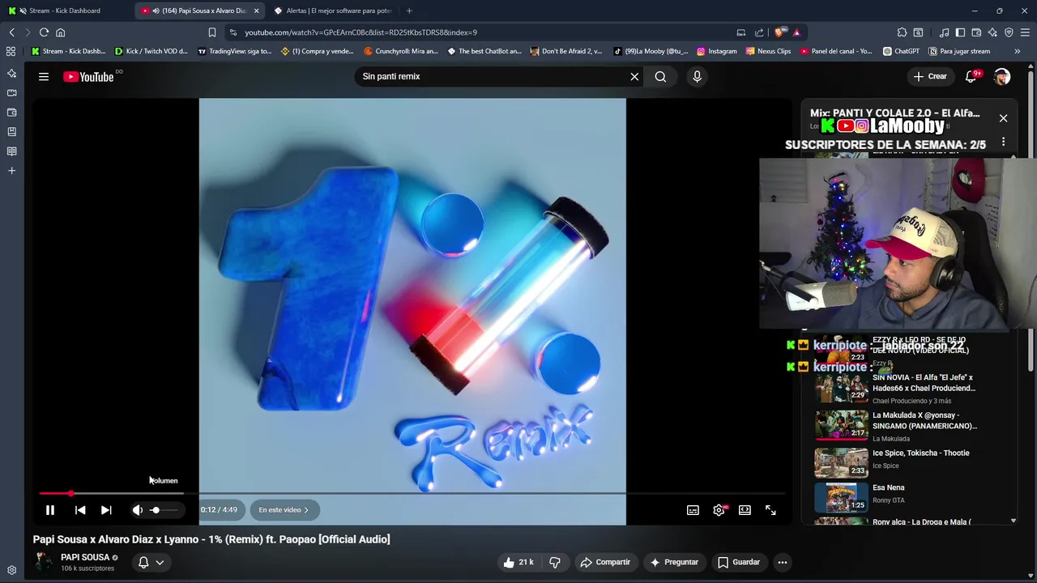Close the Mix playlist panel
This screenshot has height=583, width=1037.
pyautogui.click(x=1003, y=118)
